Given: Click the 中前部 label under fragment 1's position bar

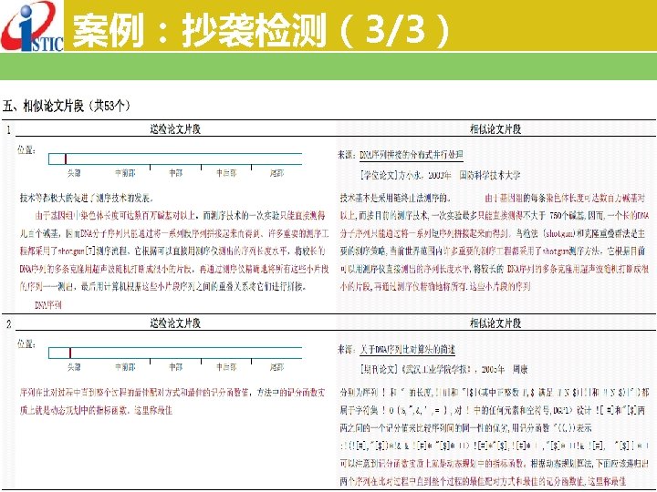Looking at the screenshot, I should tap(125, 173).
